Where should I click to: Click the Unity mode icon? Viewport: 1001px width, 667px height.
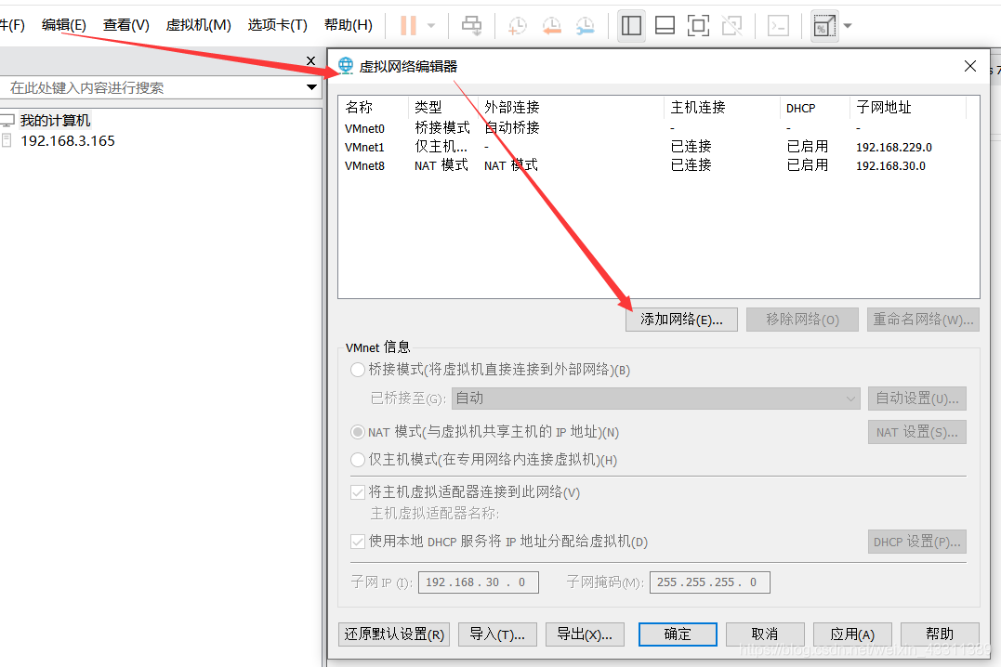[731, 25]
